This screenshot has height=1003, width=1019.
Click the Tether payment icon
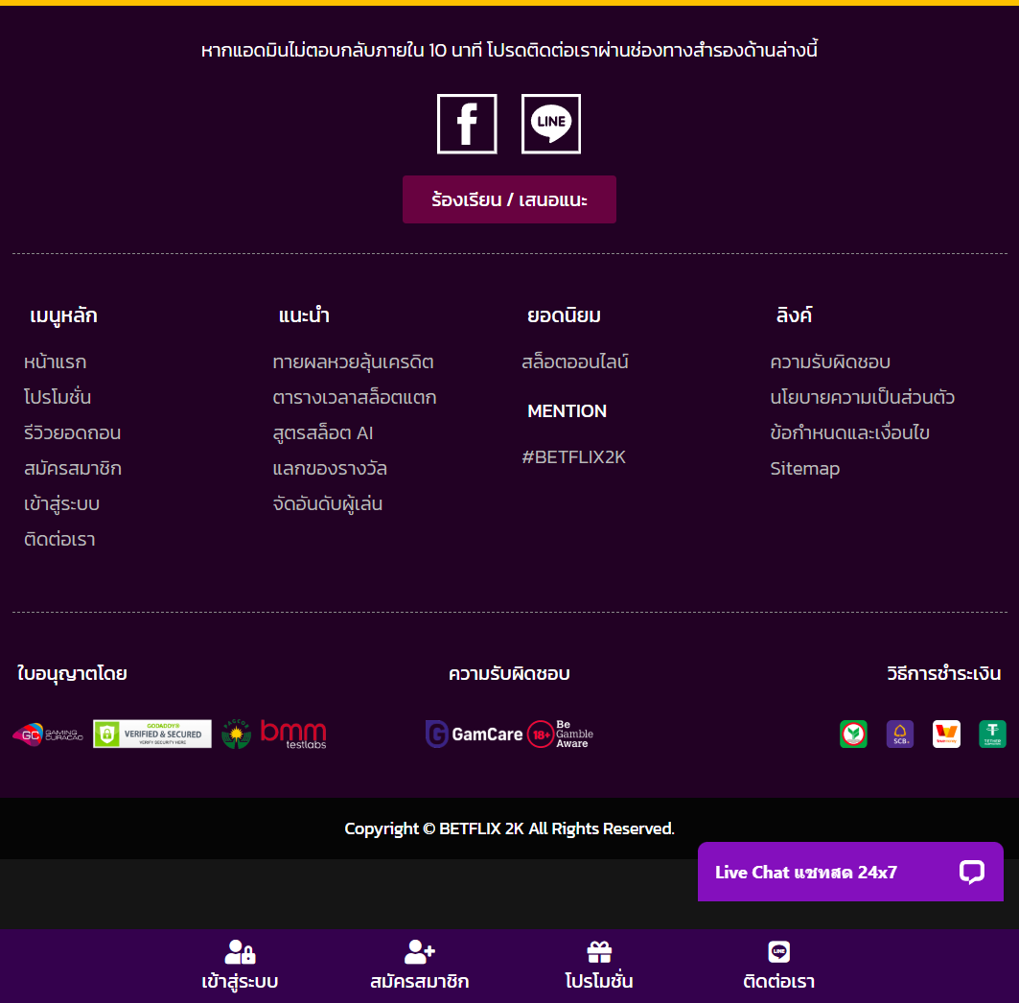pyautogui.click(x=992, y=735)
